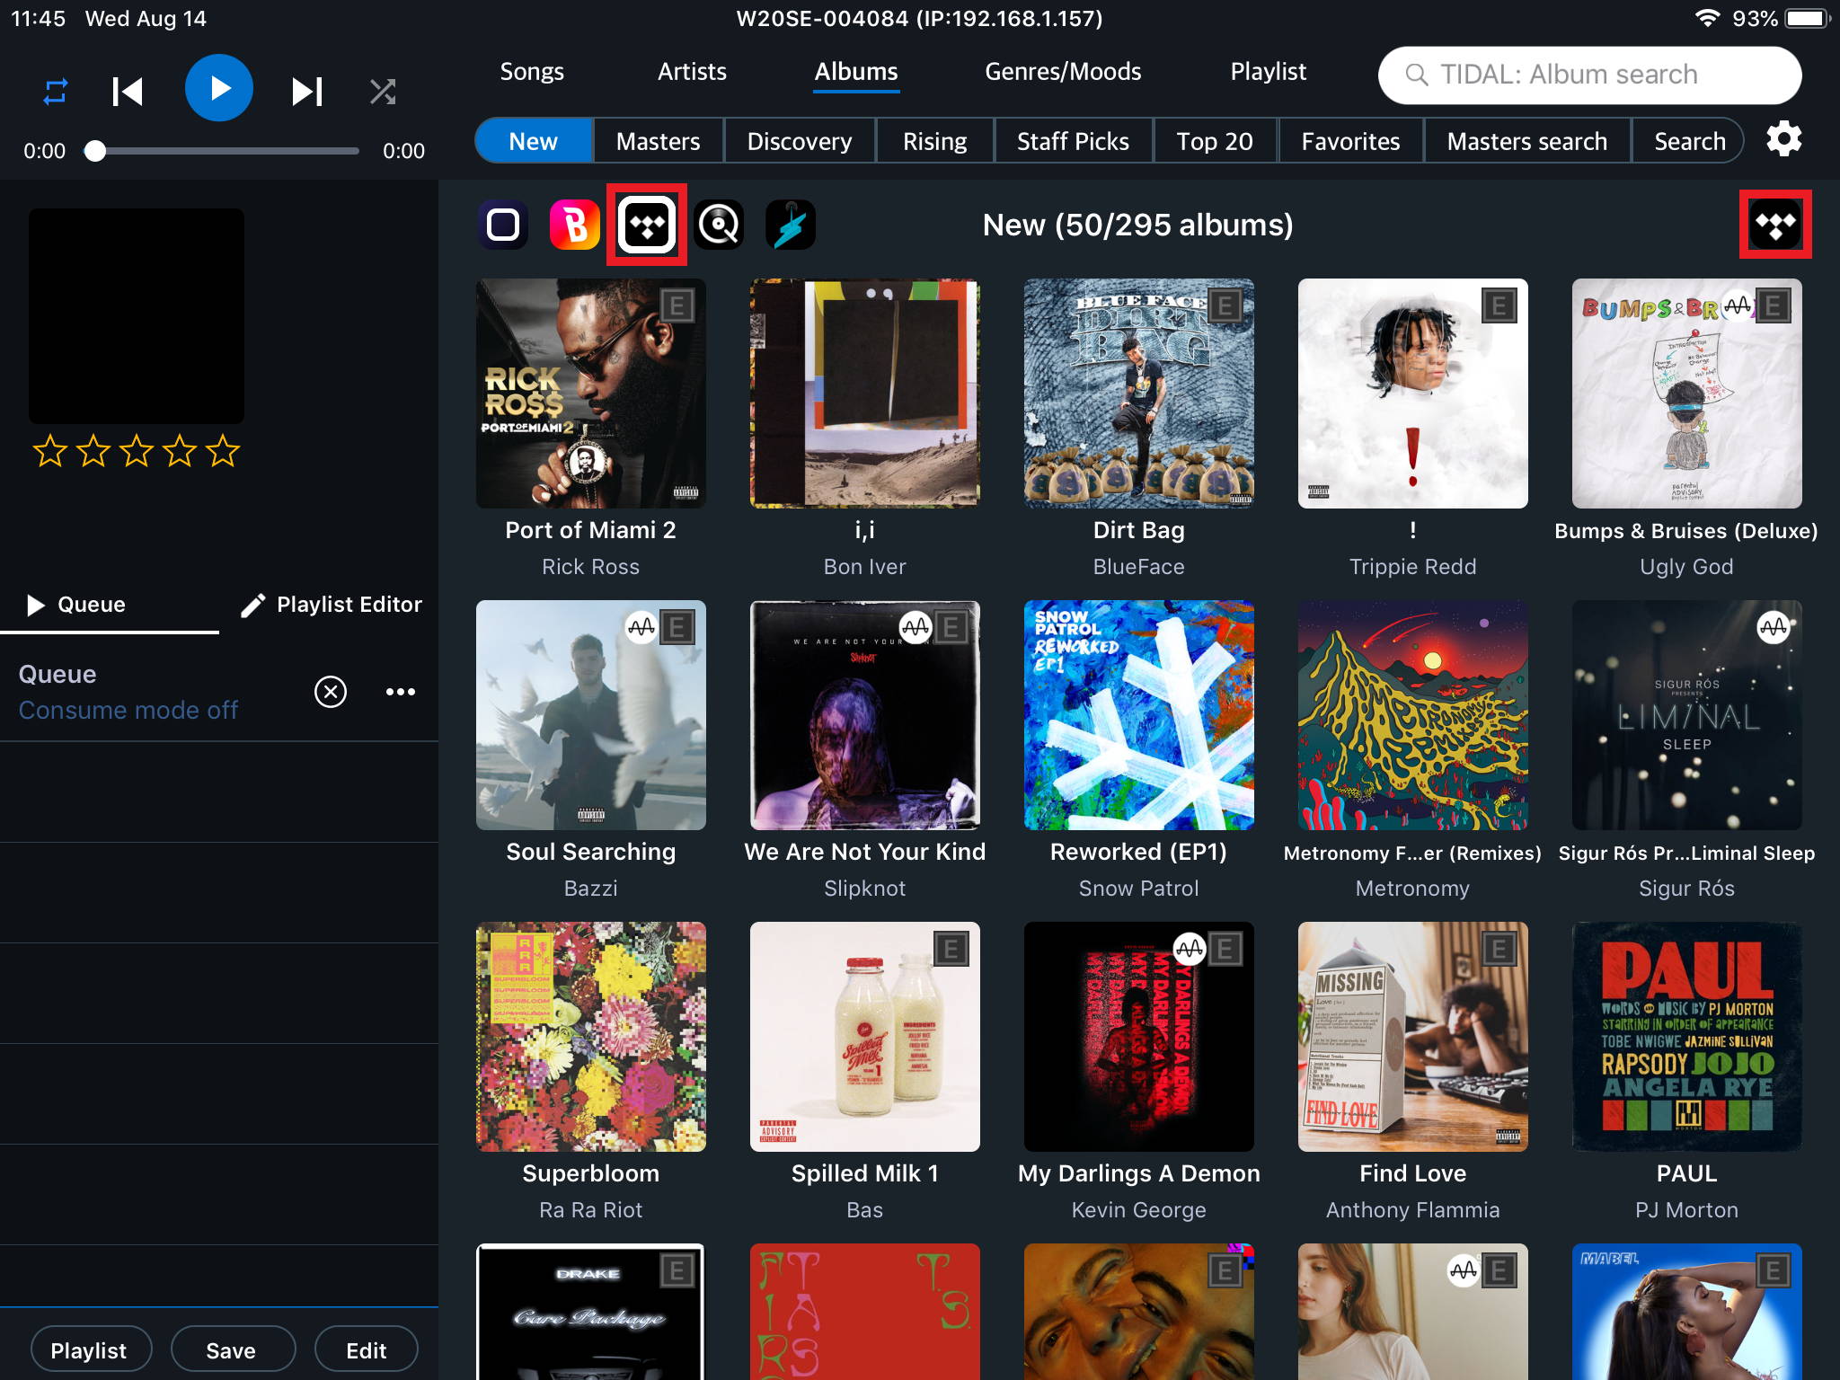
Task: Open the Metronomy Remixes album cover
Action: (1413, 715)
